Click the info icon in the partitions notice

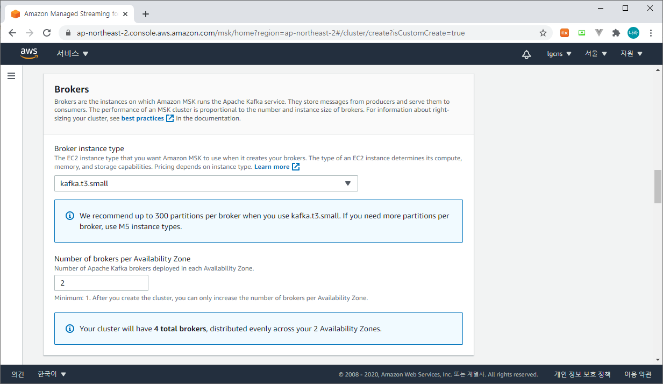[x=70, y=216]
